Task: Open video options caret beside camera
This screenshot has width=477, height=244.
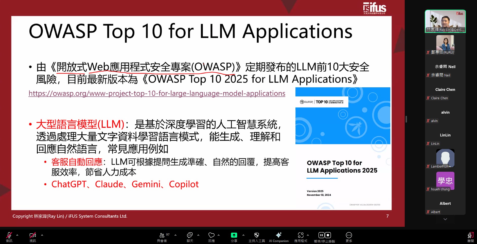Action: pyautogui.click(x=42, y=235)
